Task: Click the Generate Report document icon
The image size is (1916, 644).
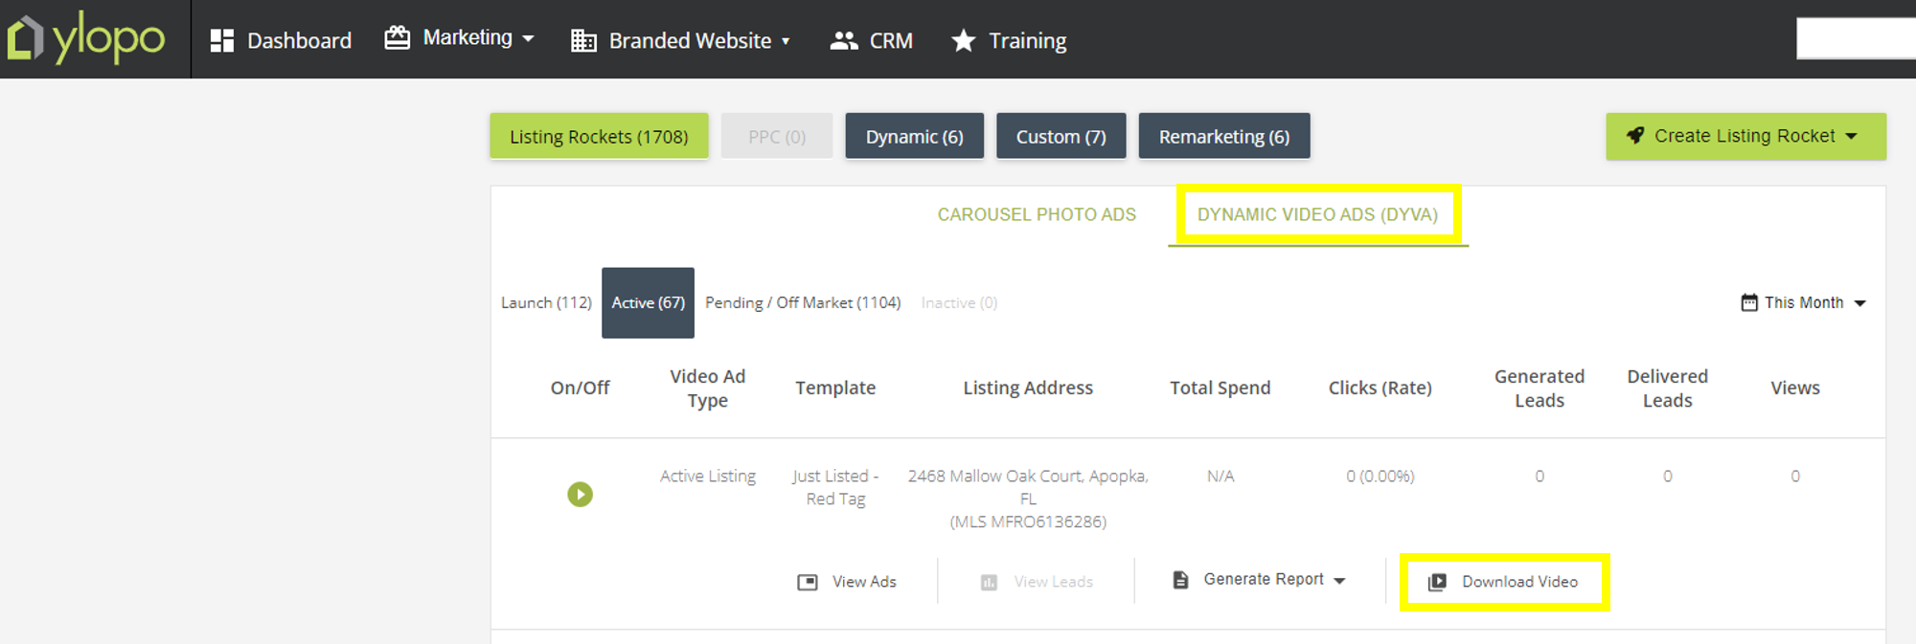Action: [1180, 580]
